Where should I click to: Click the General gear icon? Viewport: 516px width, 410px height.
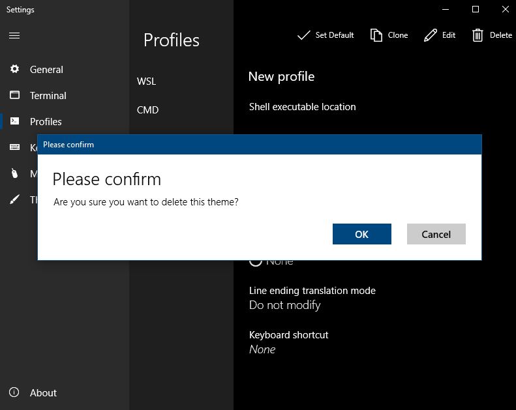pyautogui.click(x=14, y=69)
